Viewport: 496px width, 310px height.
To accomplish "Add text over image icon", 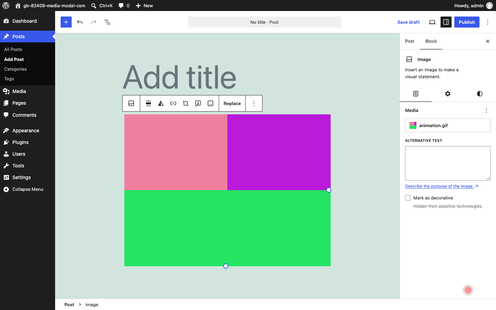I will tap(198, 103).
